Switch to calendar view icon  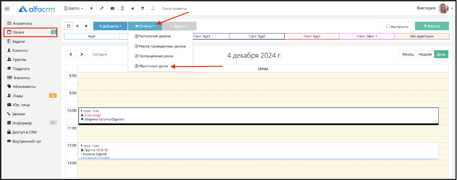coord(69,26)
